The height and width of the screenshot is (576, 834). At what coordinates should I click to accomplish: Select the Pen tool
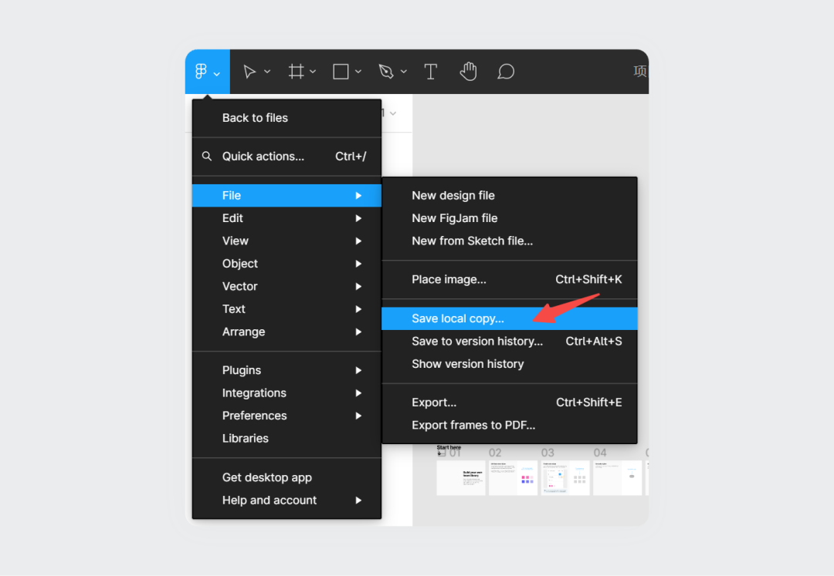pyautogui.click(x=386, y=72)
